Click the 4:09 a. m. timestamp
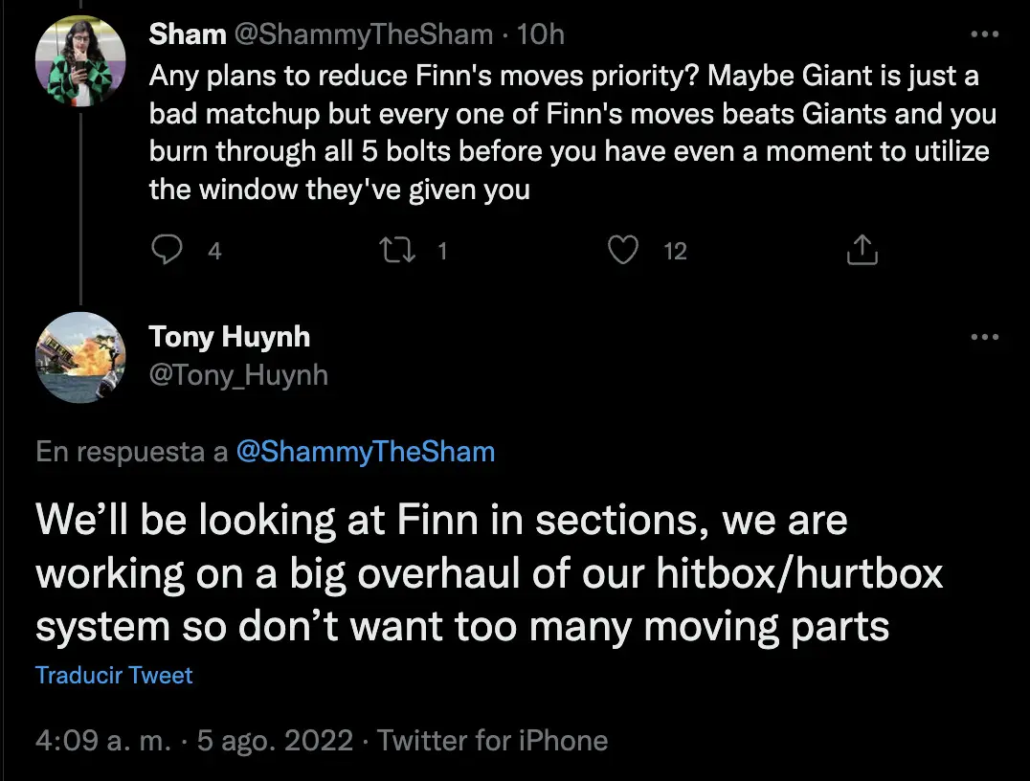This screenshot has width=1030, height=781. (103, 740)
